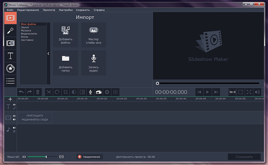Click the Redo arrow in toolbar

pyautogui.click(x=29, y=92)
